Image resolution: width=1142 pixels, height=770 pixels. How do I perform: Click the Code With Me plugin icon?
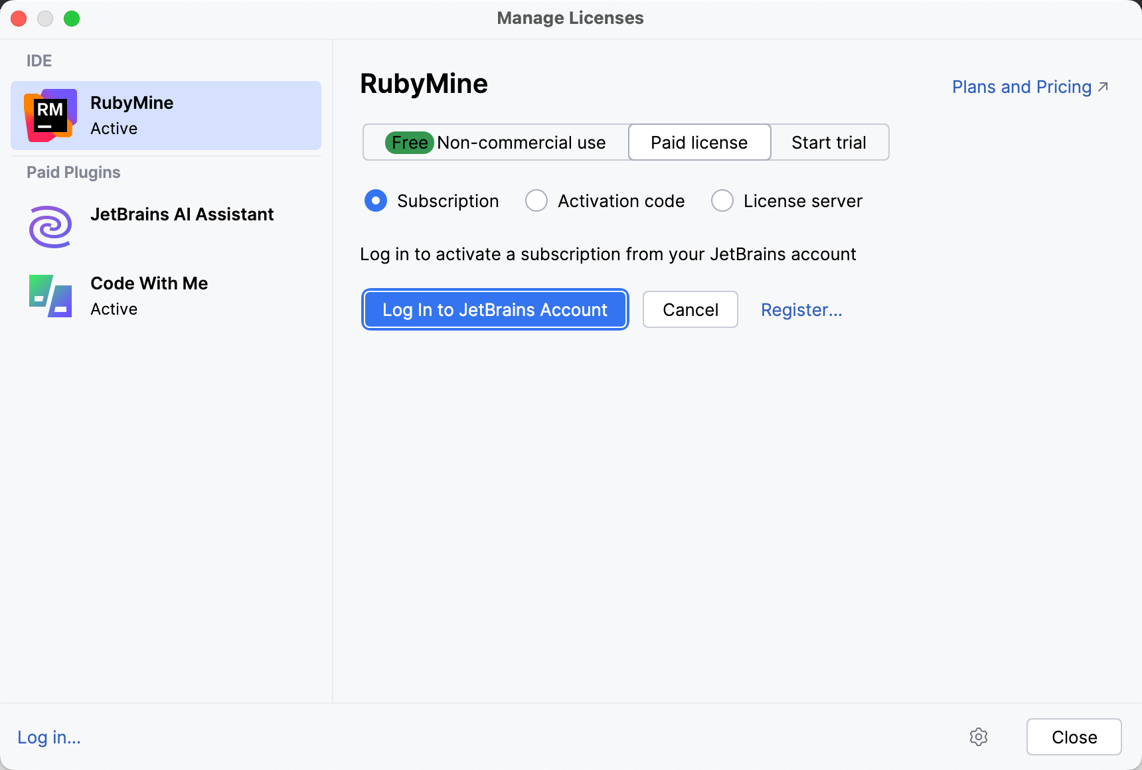[50, 295]
